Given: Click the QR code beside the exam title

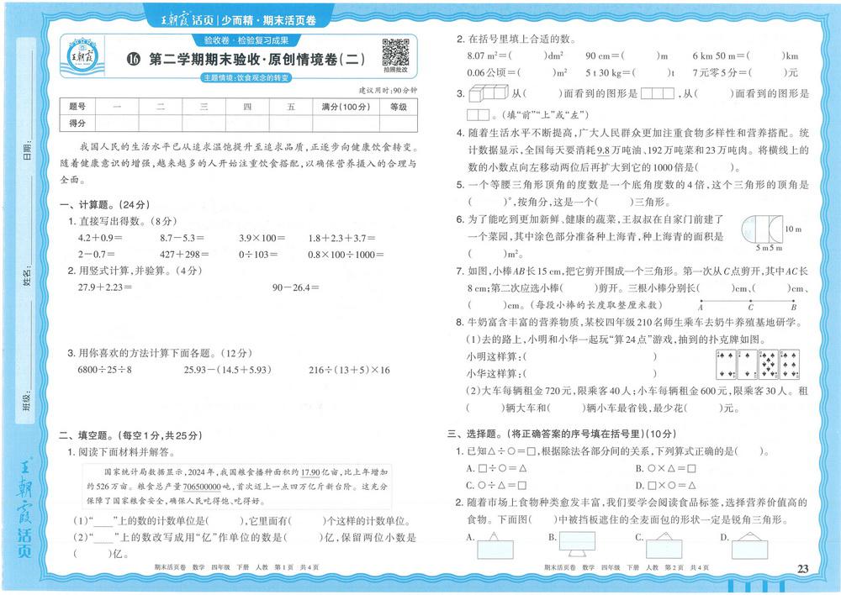Looking at the screenshot, I should click(x=395, y=52).
